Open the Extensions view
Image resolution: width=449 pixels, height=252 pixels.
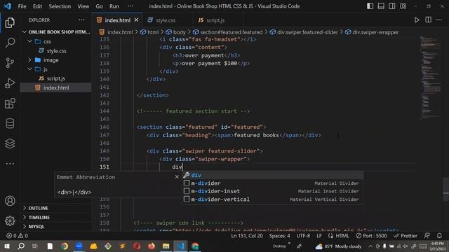tap(10, 103)
